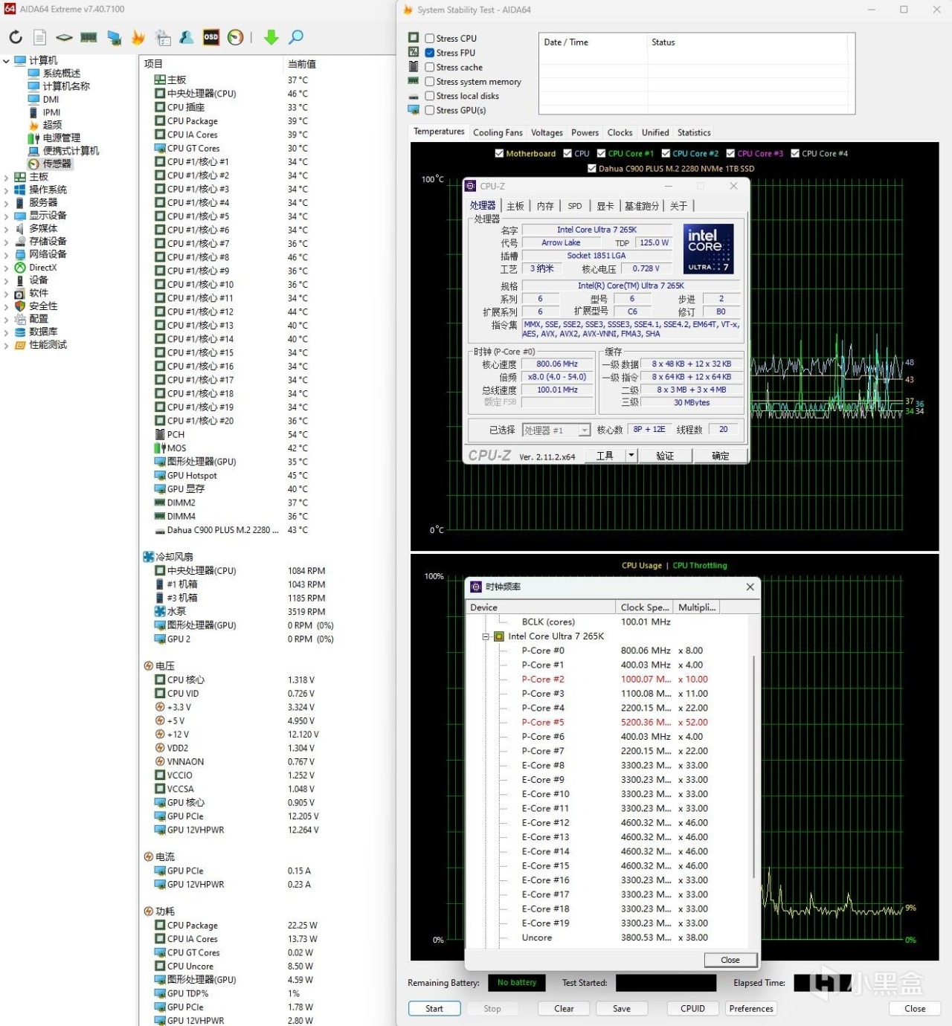Viewport: 952px width, 1026px height.
Task: Uncheck the Stress FPU checkbox
Action: (430, 53)
